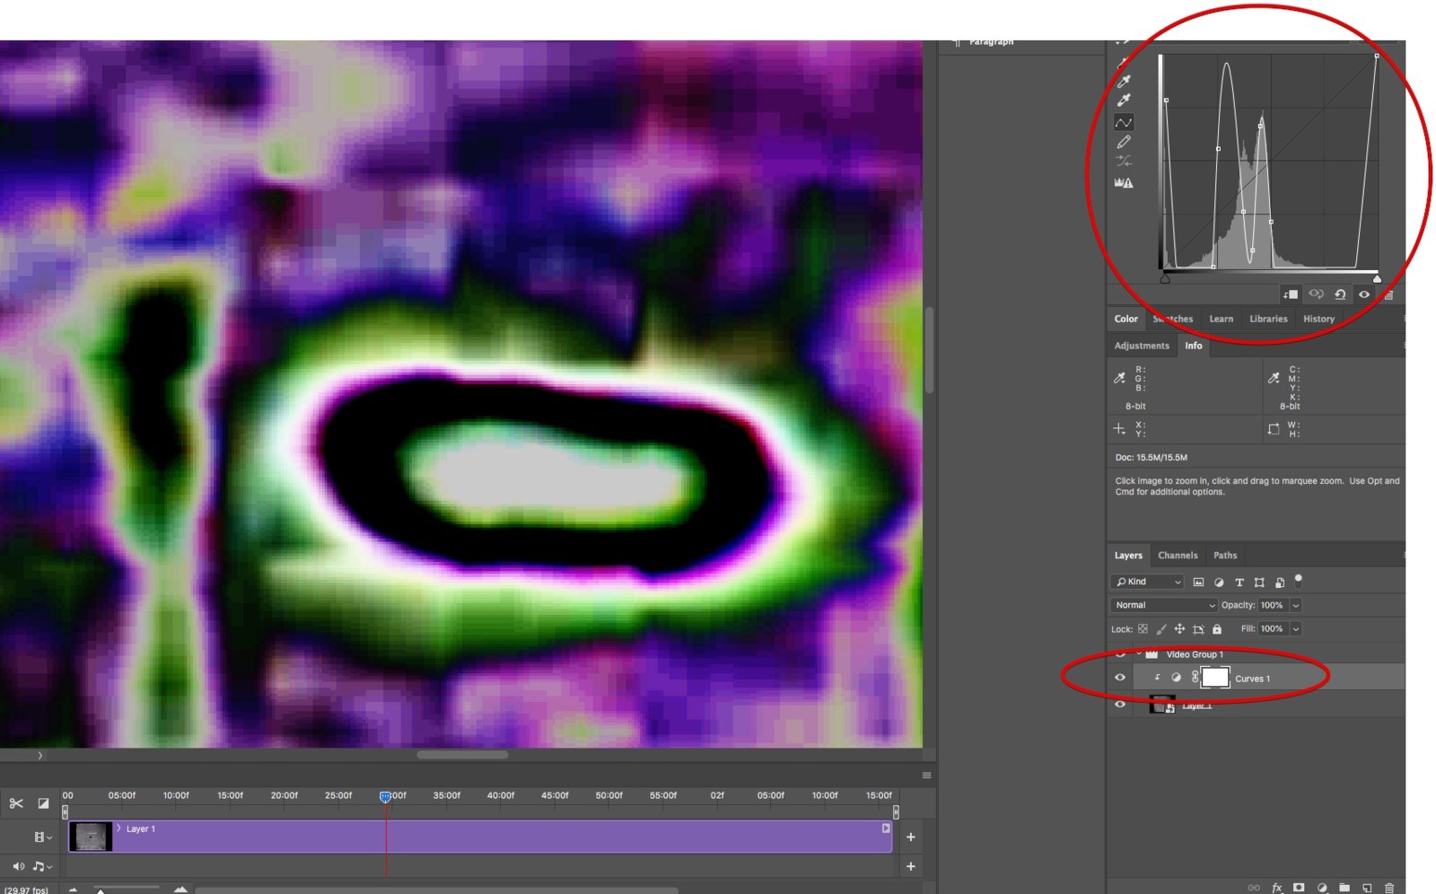Select the edit points curve tool
Image resolution: width=1436 pixels, height=894 pixels.
[1124, 122]
